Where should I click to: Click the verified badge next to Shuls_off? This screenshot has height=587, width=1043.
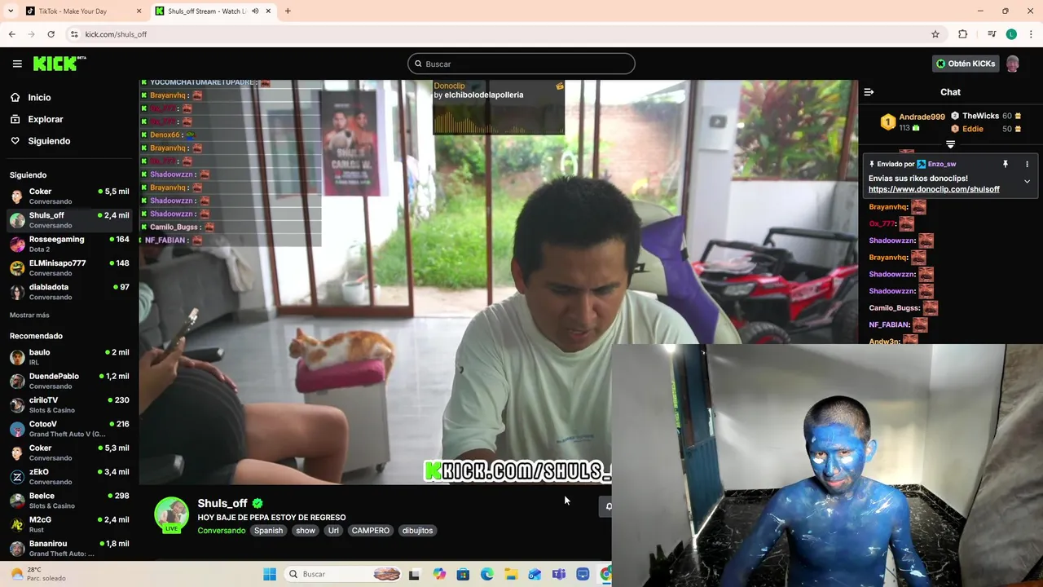pyautogui.click(x=257, y=503)
